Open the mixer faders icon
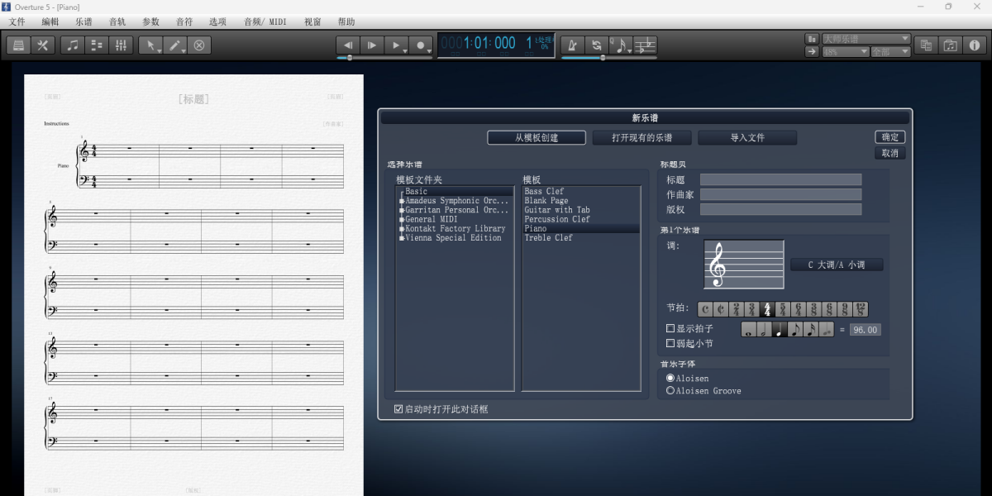Image resolution: width=992 pixels, height=496 pixels. pos(121,45)
